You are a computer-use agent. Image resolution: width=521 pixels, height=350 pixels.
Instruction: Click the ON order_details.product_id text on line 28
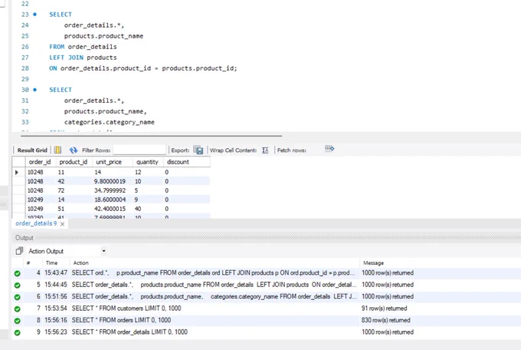pos(100,68)
